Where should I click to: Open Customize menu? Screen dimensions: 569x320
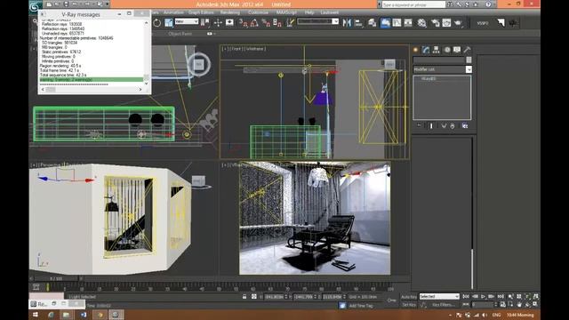click(x=258, y=12)
